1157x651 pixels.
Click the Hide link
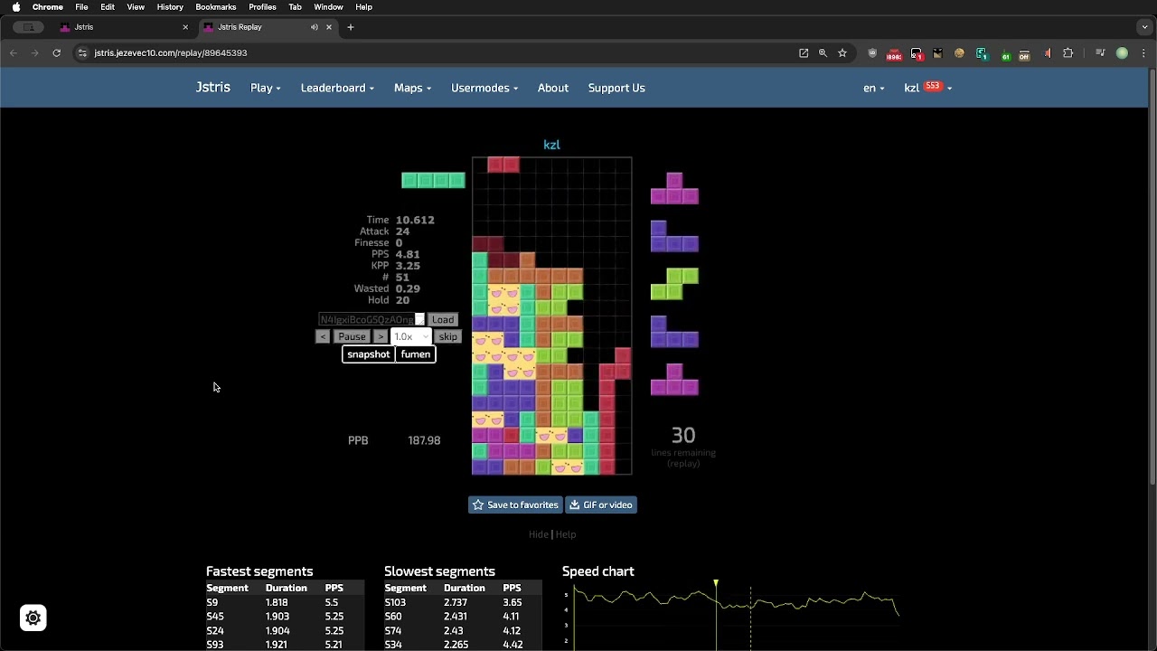pos(539,534)
